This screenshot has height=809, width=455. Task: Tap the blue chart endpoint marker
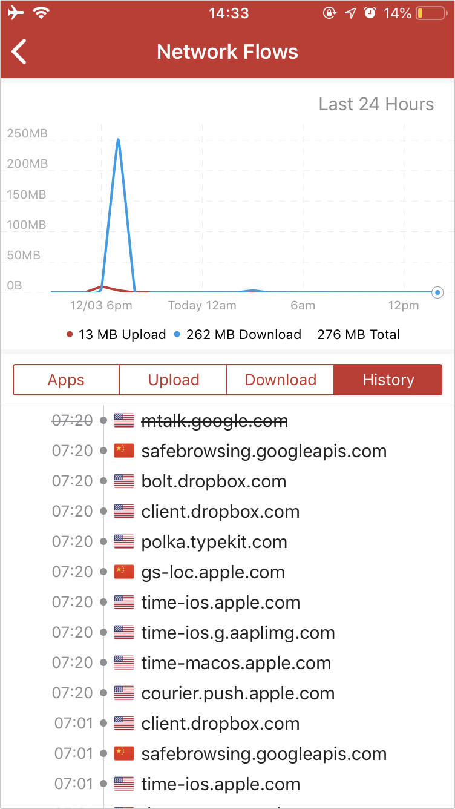coord(438,292)
